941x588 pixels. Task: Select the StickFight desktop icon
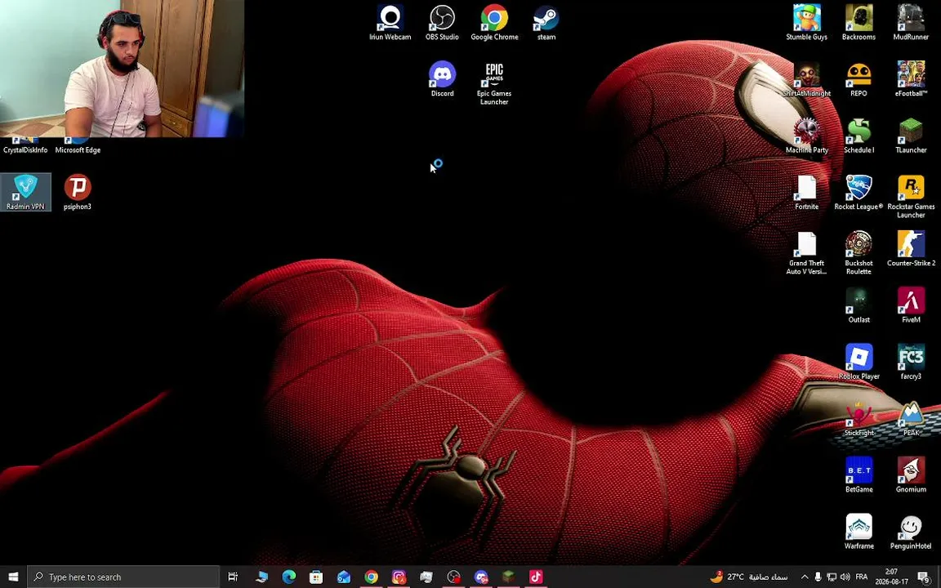858,418
